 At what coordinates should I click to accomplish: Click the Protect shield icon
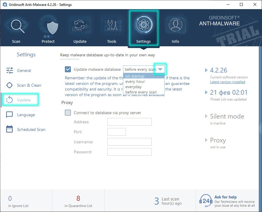pos(48,27)
